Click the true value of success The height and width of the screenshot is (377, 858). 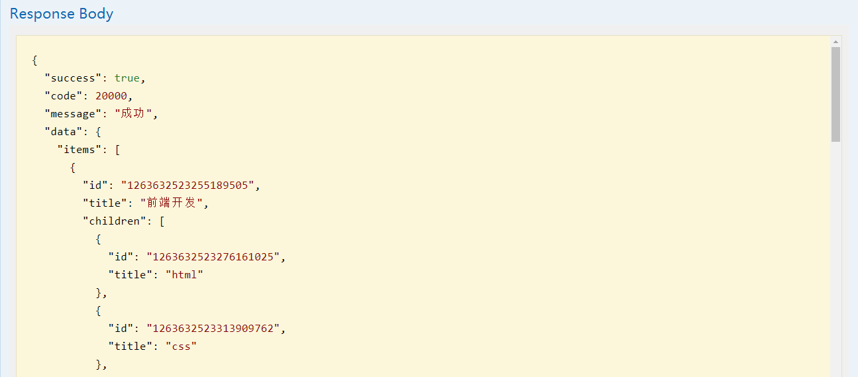pyautogui.click(x=127, y=78)
